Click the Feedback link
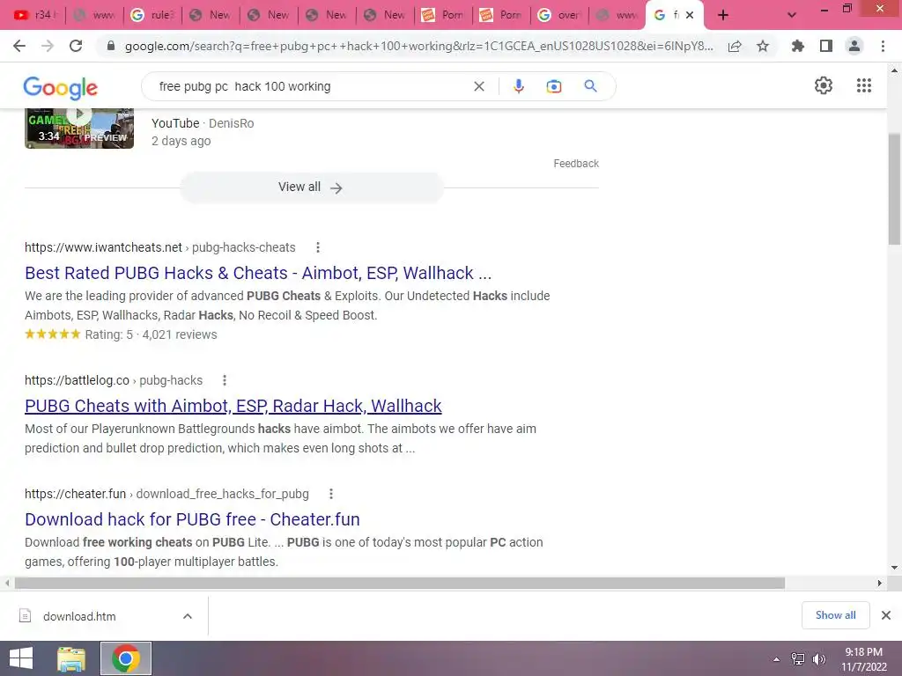Screen dimensions: 902x676 pyautogui.click(x=576, y=163)
